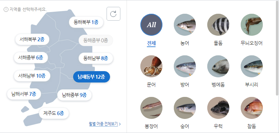Toggle the 서해북부 2종 region
The image size is (279, 133).
[32, 40]
